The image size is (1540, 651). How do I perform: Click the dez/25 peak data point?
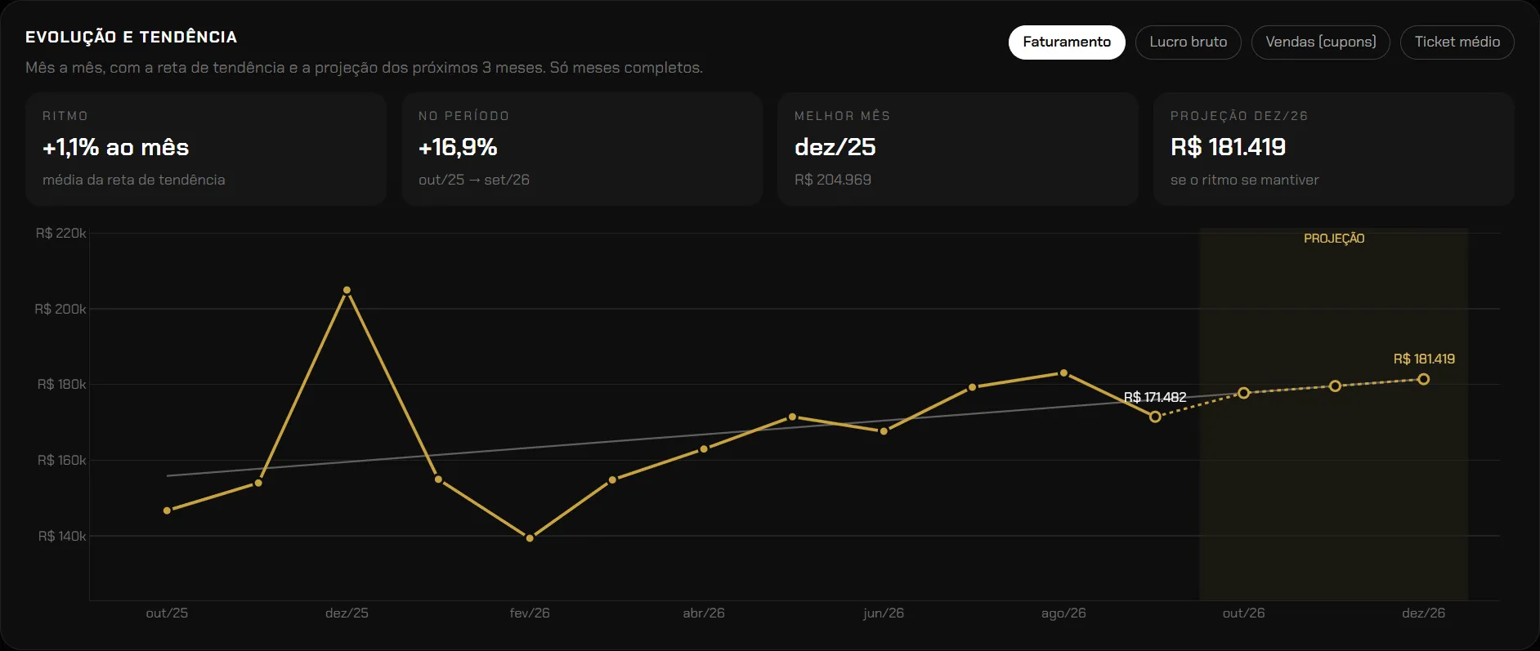click(x=347, y=290)
